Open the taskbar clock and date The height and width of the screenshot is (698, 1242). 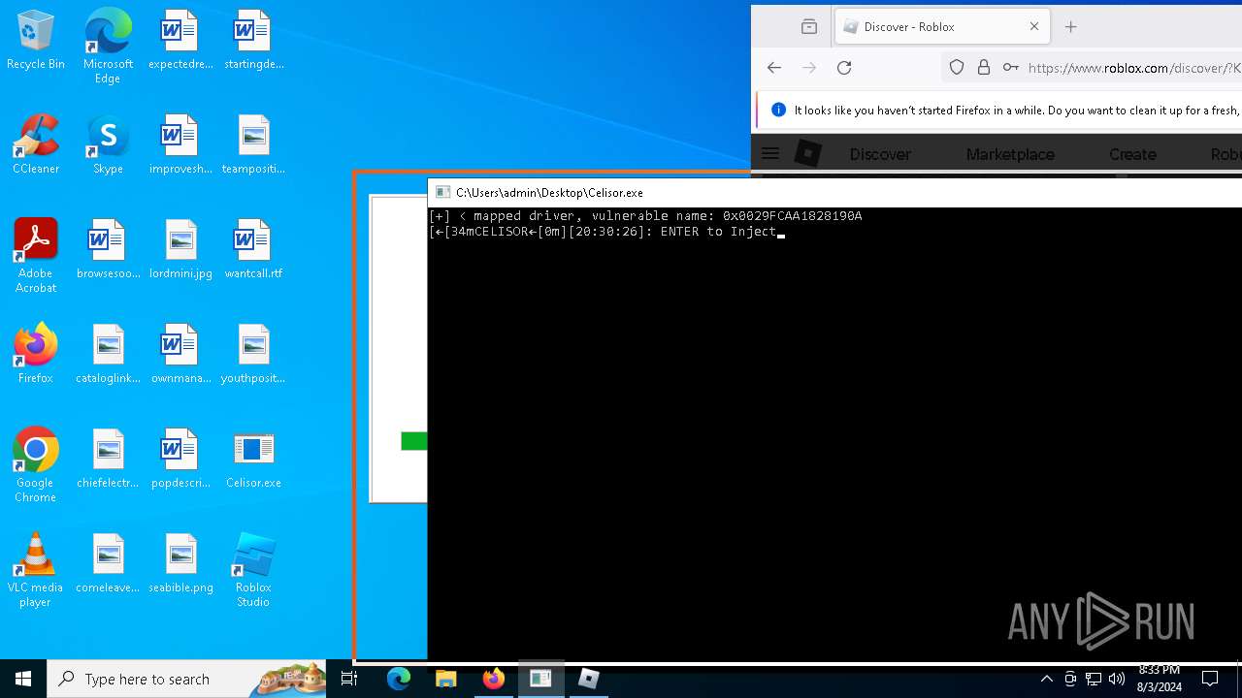[1159, 679]
